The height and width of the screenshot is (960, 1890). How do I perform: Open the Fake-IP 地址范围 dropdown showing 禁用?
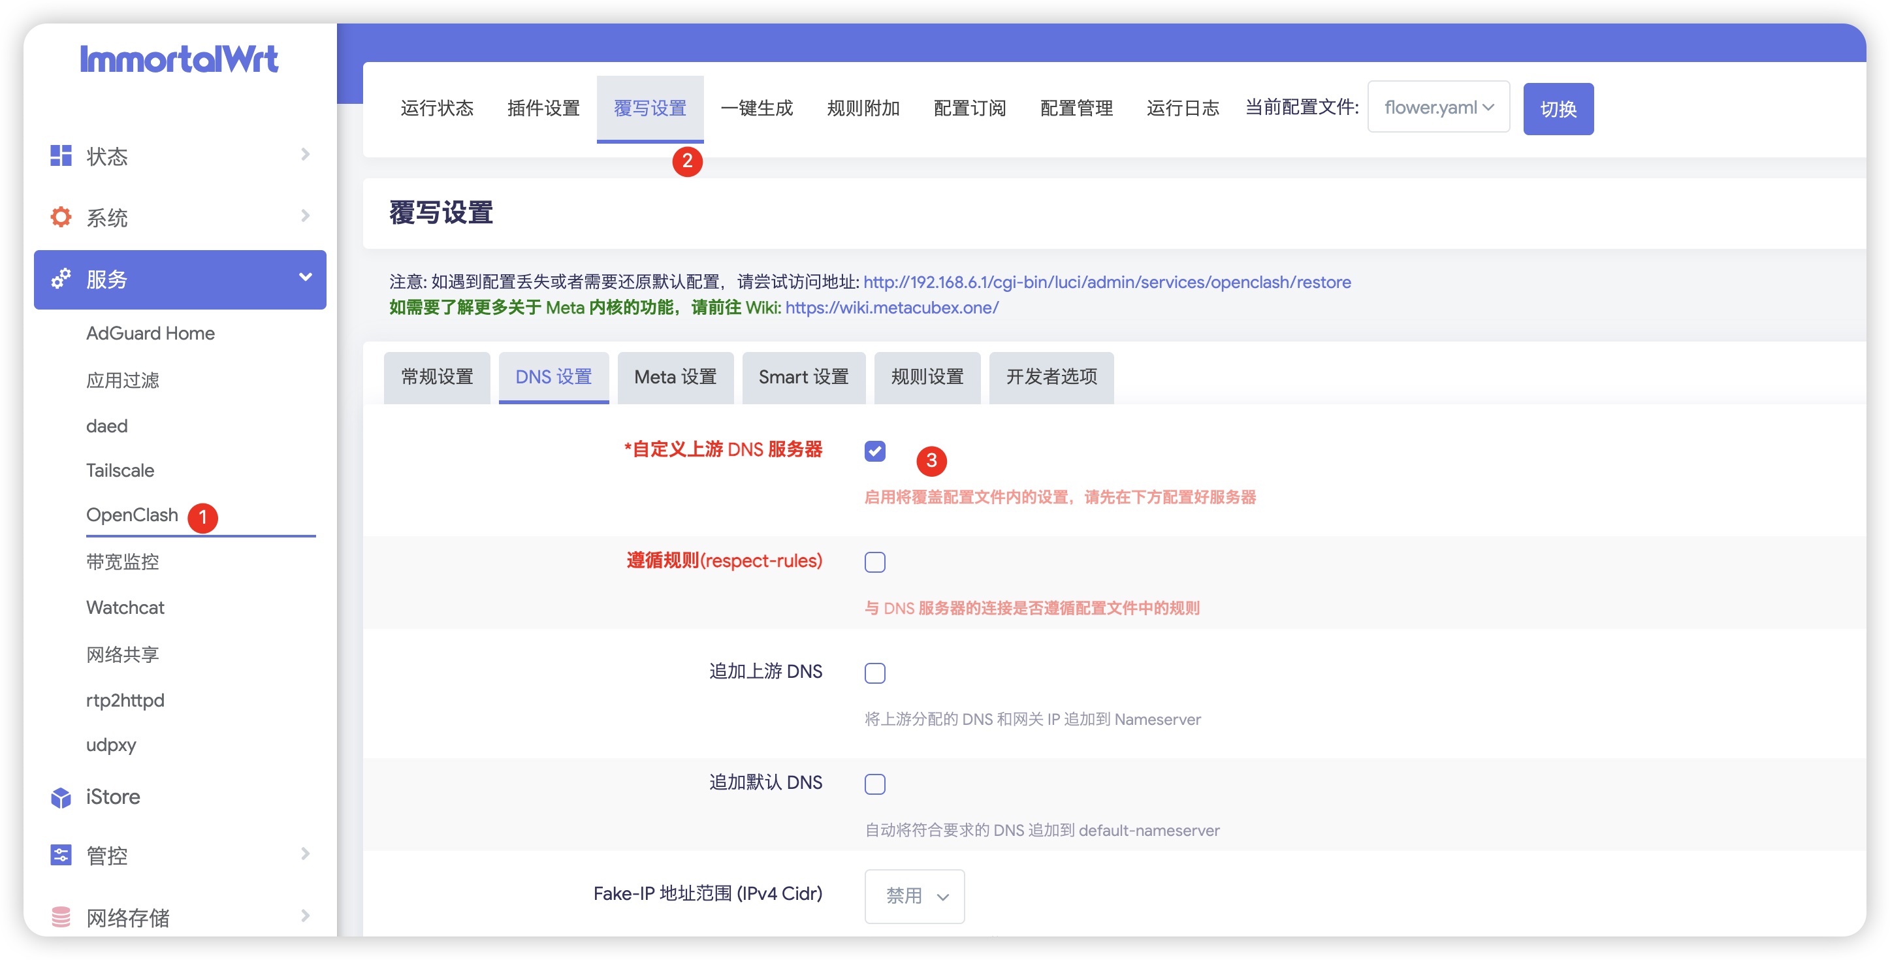point(914,896)
